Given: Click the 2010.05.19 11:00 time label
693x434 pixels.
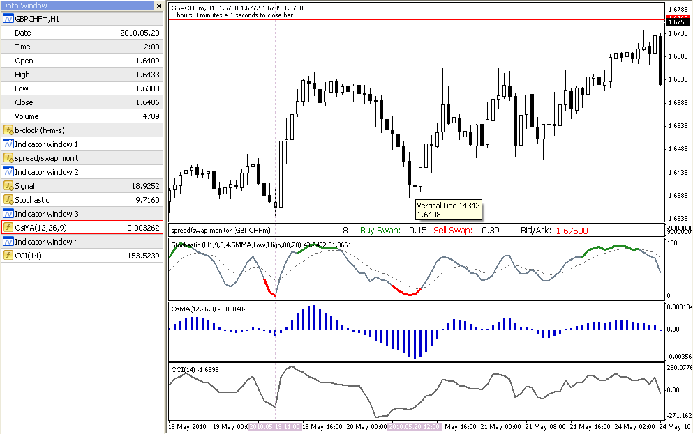Looking at the screenshot, I should 274,426.
